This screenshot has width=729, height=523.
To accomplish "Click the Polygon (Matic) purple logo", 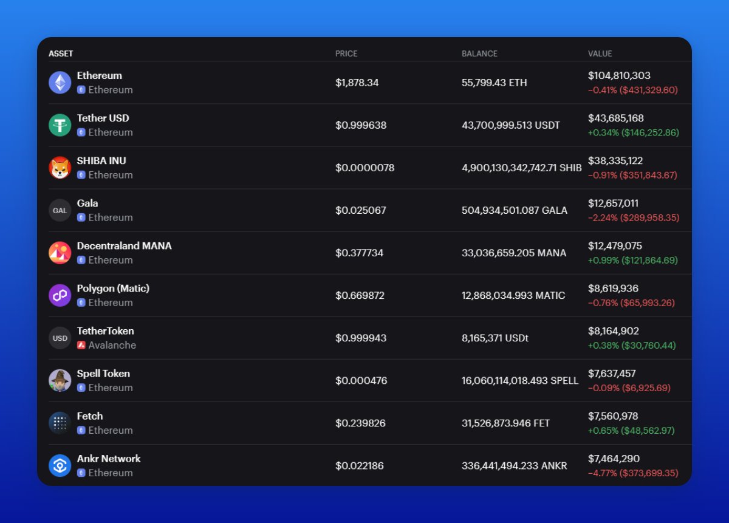I will (x=60, y=295).
